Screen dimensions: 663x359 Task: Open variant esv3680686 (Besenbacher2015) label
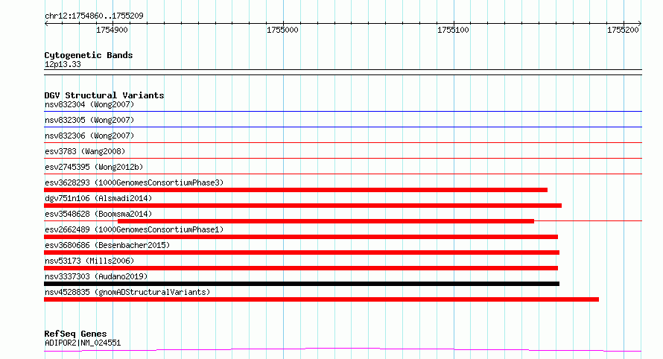(x=107, y=245)
